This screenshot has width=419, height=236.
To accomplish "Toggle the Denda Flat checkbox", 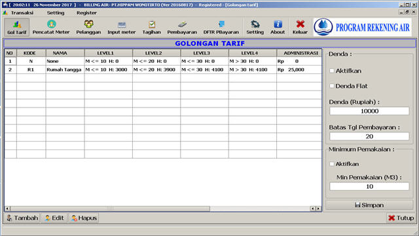I will point(332,86).
